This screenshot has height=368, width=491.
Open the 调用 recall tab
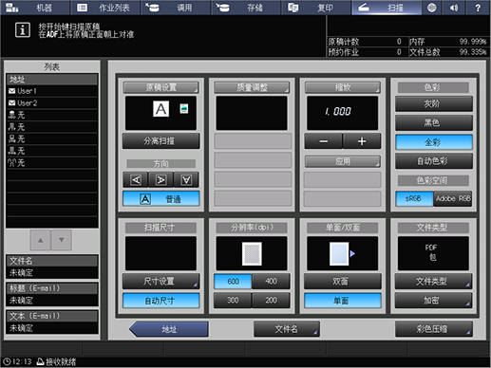click(176, 8)
